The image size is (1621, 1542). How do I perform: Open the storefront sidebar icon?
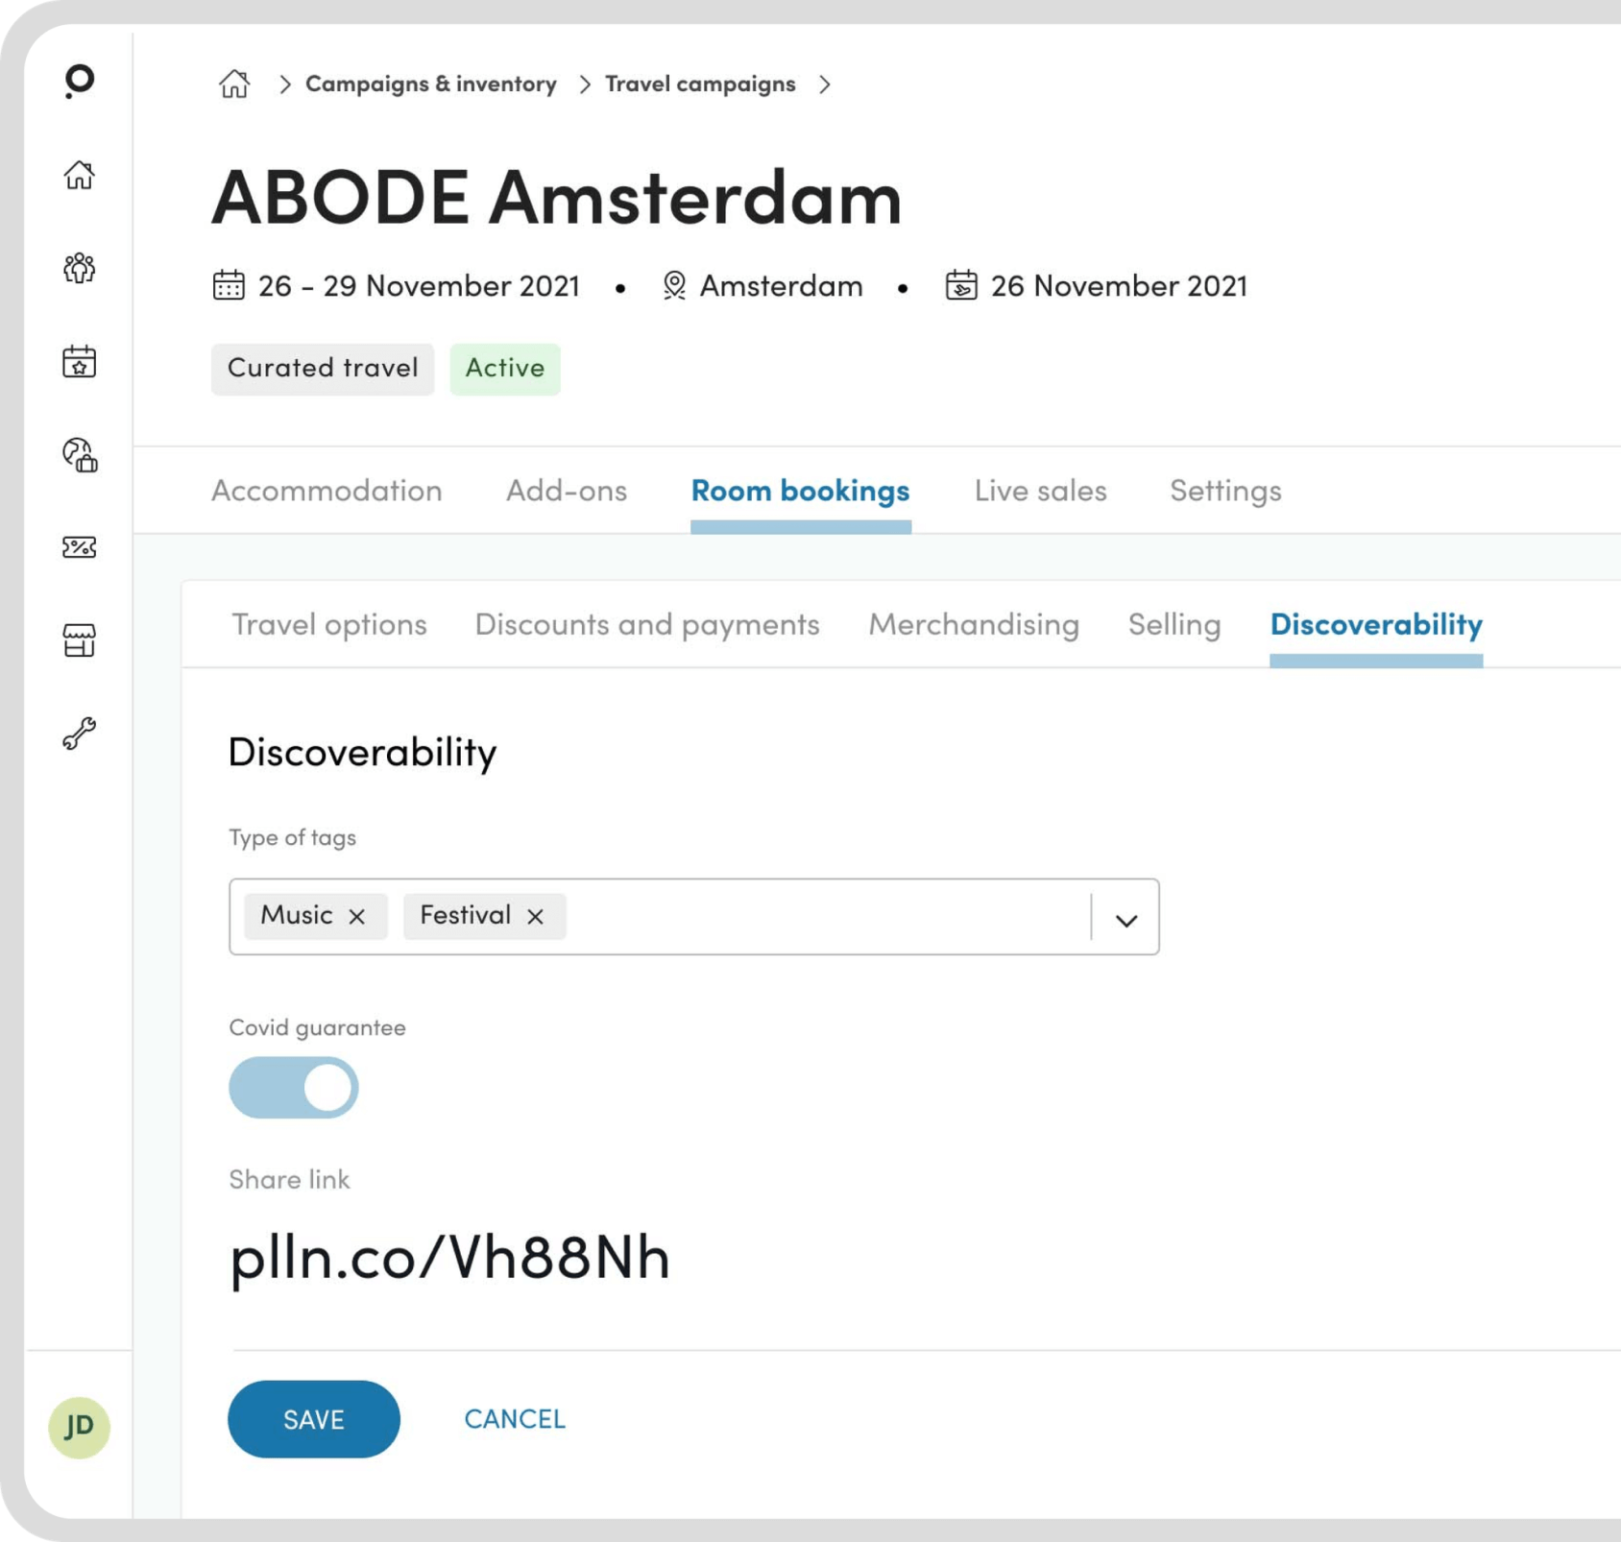[79, 640]
